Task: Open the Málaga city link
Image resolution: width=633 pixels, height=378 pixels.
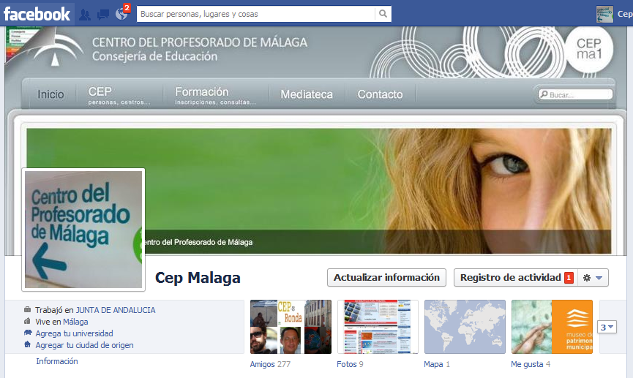Action: pyautogui.click(x=75, y=322)
